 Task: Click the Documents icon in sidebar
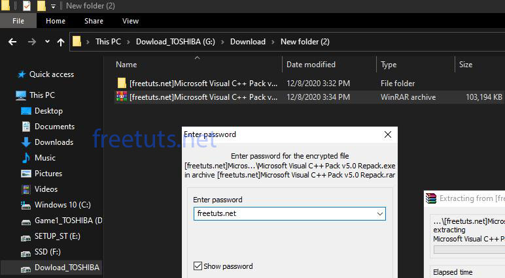coord(26,127)
